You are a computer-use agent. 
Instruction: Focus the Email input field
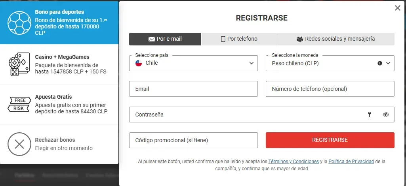pyautogui.click(x=193, y=89)
